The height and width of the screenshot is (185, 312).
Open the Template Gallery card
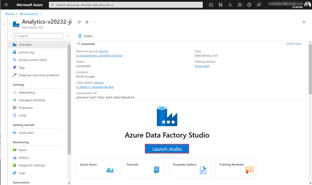click(x=190, y=168)
